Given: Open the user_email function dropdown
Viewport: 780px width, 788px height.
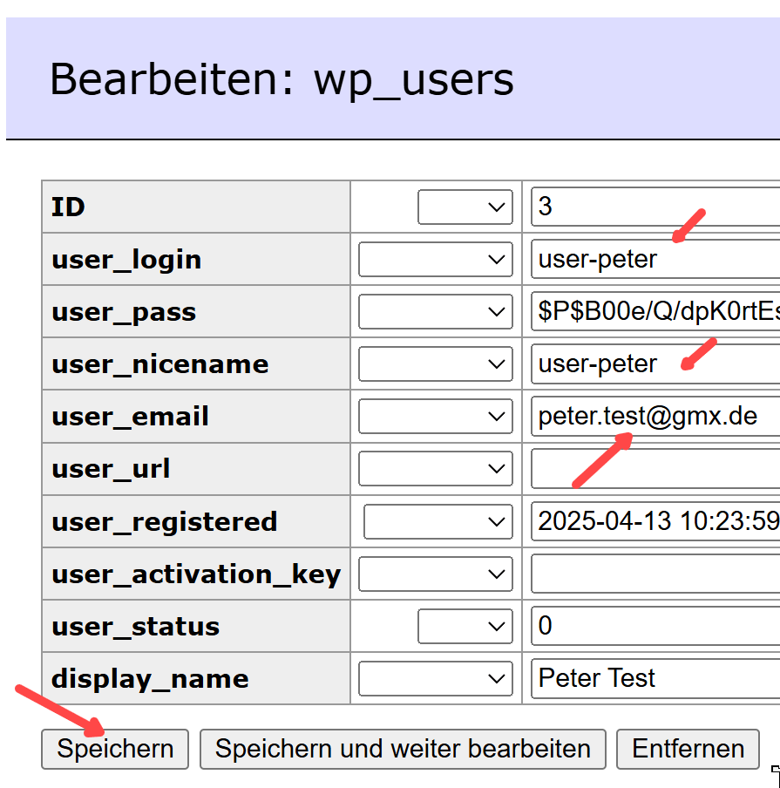Looking at the screenshot, I should point(435,417).
